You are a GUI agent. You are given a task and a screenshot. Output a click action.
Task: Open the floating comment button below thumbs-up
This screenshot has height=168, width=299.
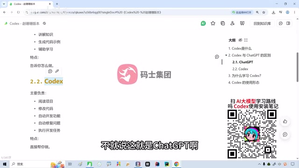coord(285,134)
